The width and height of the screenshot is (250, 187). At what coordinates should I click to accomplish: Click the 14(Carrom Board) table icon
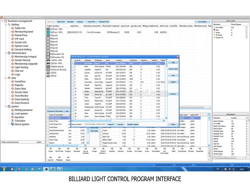coord(48,69)
